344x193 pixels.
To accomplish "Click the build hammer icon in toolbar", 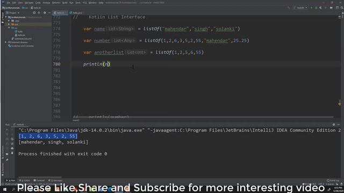I will [289, 8].
